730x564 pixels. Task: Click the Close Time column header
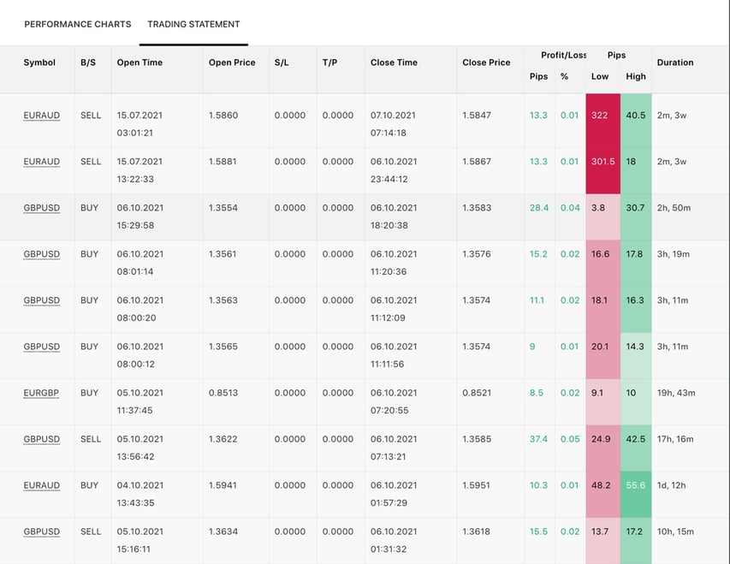coord(394,62)
